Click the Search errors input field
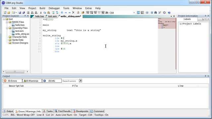This screenshot has width=212, height=119. click(x=70, y=81)
